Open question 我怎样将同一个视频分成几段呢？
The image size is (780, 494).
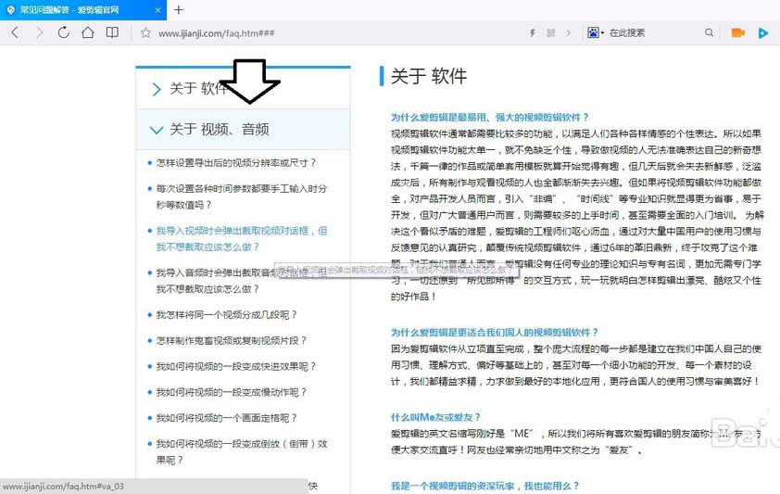pyautogui.click(x=226, y=315)
